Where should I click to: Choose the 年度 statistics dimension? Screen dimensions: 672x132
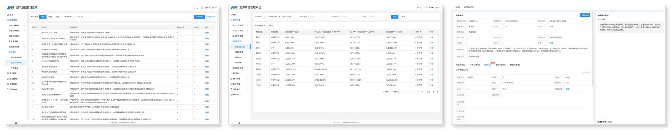pos(57,17)
